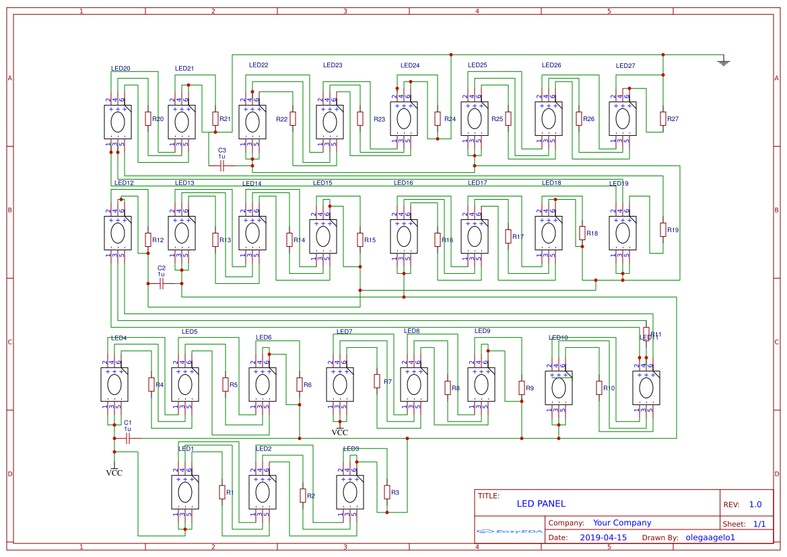The image size is (787, 557).
Task: Select the VCC symbol under capacitor C1
Action: 114,470
